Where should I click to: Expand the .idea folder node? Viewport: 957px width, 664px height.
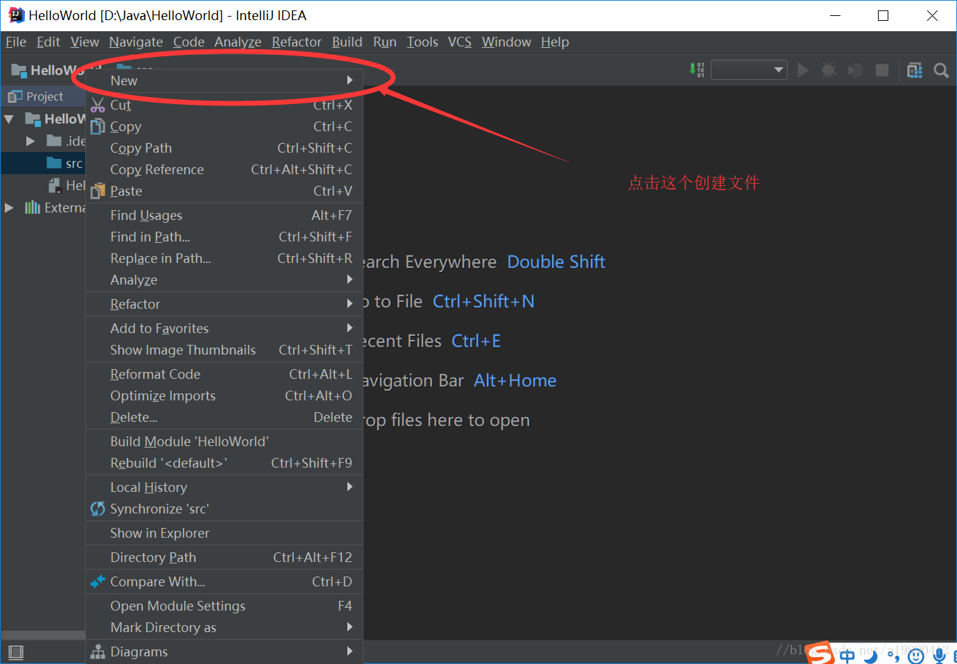(x=31, y=141)
